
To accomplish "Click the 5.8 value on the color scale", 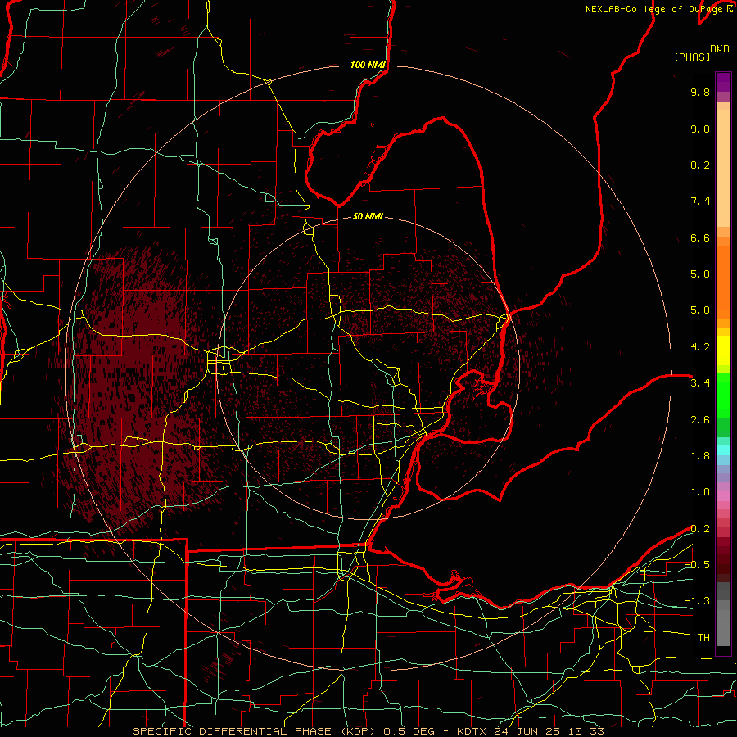I will click(700, 274).
